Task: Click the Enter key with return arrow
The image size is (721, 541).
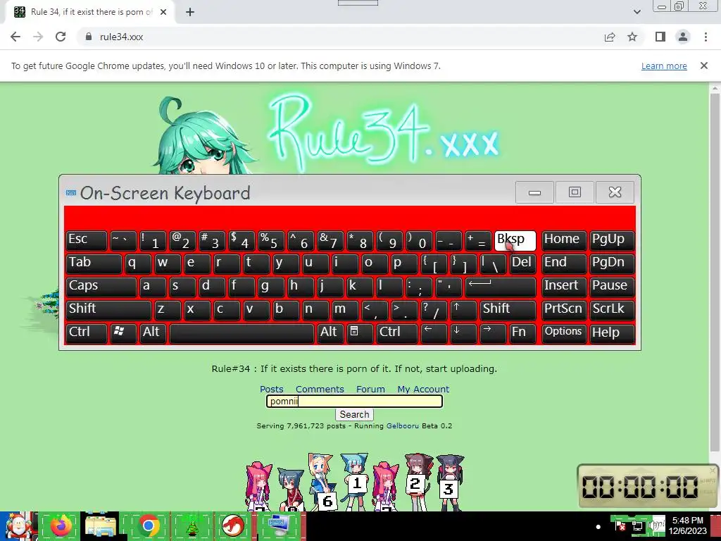Action: (x=501, y=287)
